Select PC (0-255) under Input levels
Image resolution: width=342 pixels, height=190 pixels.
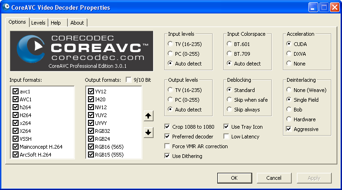170,54
